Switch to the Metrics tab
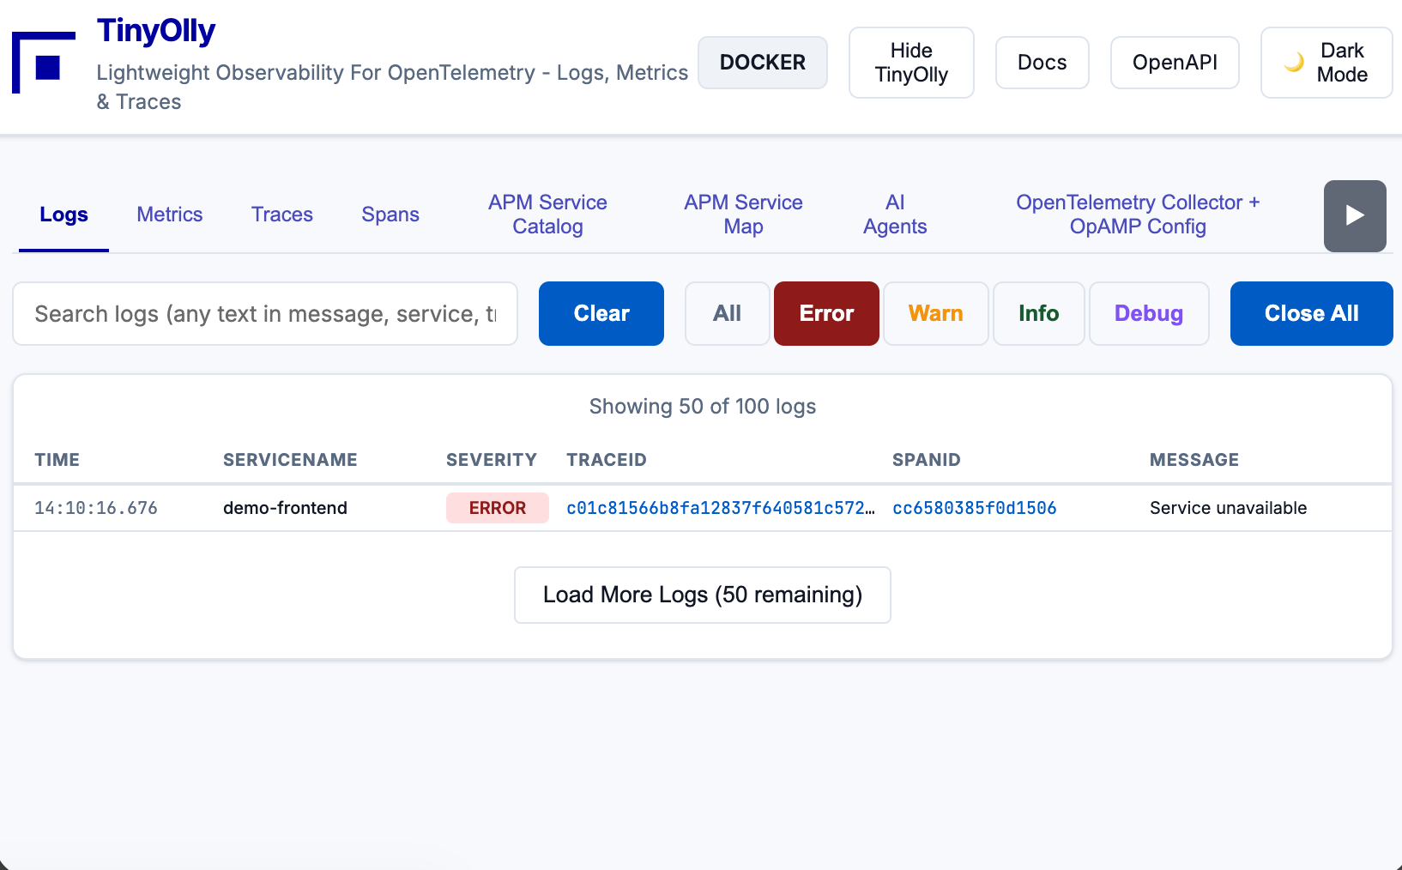Screen dimensions: 1402x870 (169, 214)
